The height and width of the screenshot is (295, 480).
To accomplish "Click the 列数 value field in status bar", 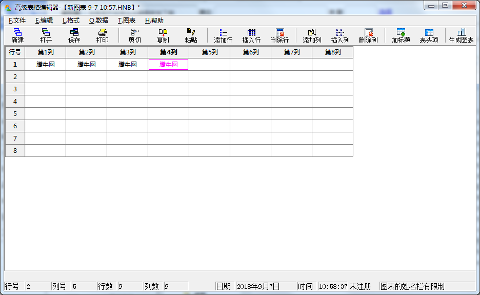I will [176, 286].
